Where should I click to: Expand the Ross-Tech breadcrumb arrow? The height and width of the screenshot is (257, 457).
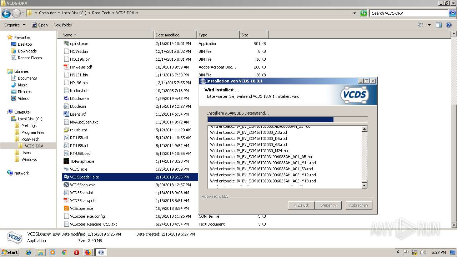[x=113, y=13]
